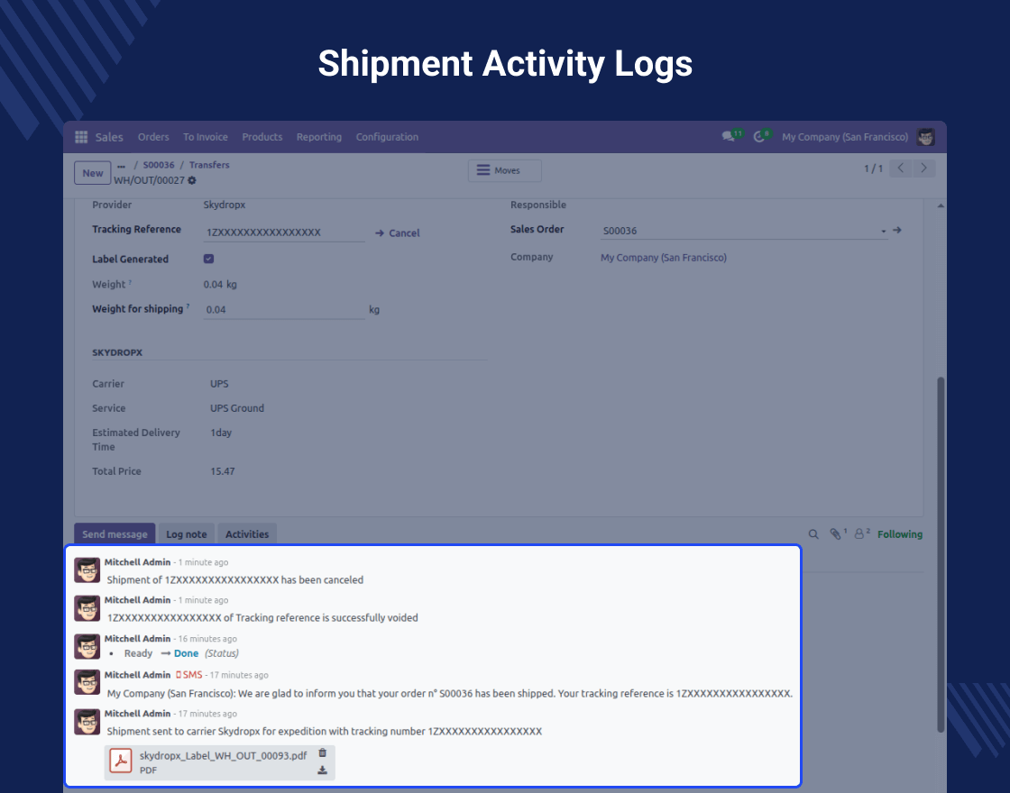1010x793 pixels.
Task: Switch to the Send message tab
Action: 115,533
